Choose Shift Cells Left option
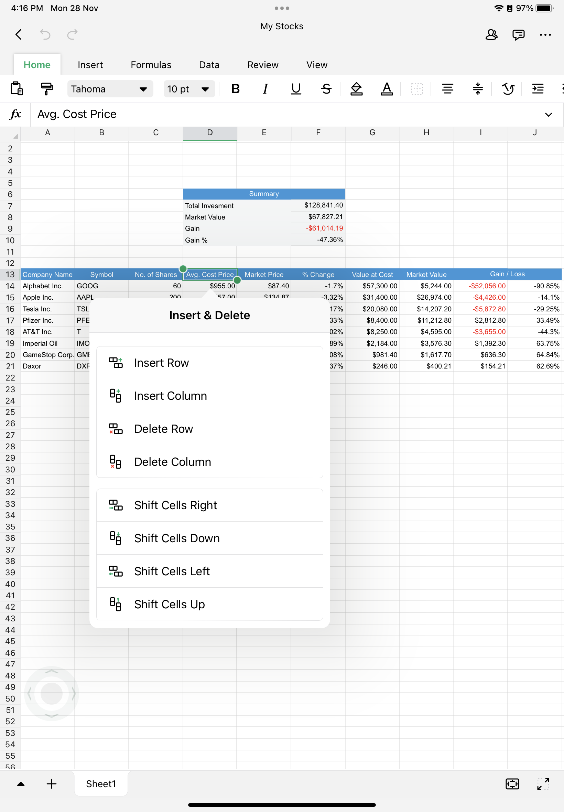Screen dimensions: 564x812 (209, 571)
